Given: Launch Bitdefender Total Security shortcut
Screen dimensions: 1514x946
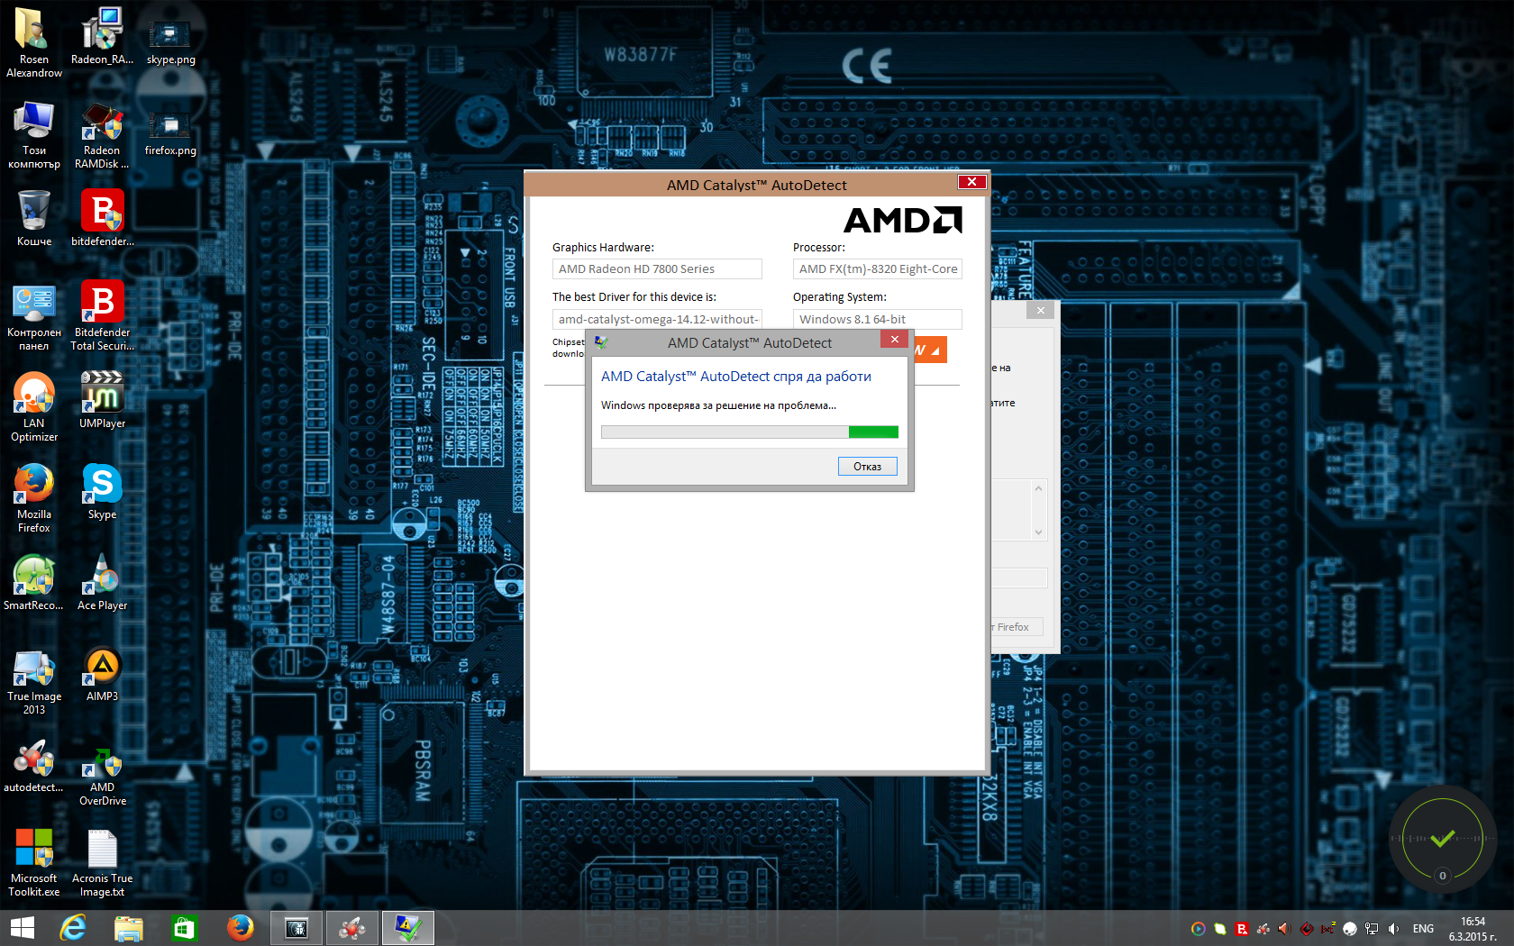Looking at the screenshot, I should pos(102,315).
